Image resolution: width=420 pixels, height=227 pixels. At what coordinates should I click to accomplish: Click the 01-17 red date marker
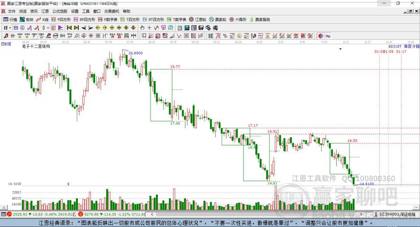401,51
